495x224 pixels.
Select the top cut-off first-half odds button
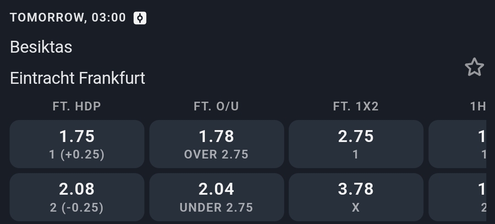[458, 144]
